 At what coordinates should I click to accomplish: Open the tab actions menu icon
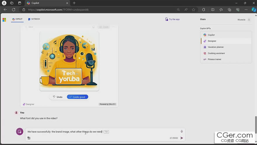coord(20,3)
